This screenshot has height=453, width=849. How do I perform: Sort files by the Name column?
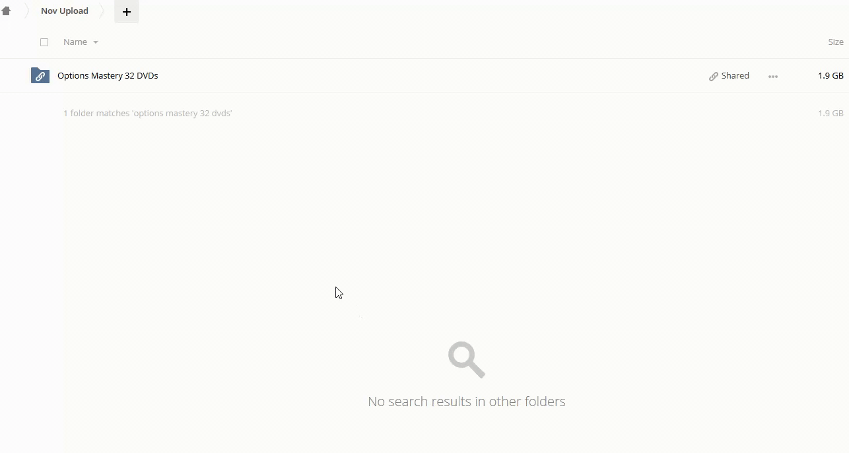tap(75, 42)
